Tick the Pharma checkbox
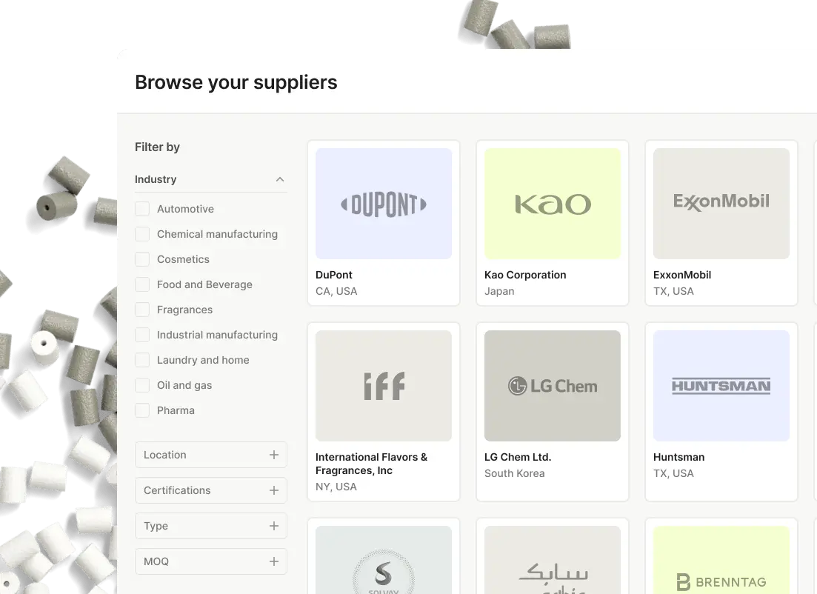Viewport: 817px width, 594px height. coord(142,410)
